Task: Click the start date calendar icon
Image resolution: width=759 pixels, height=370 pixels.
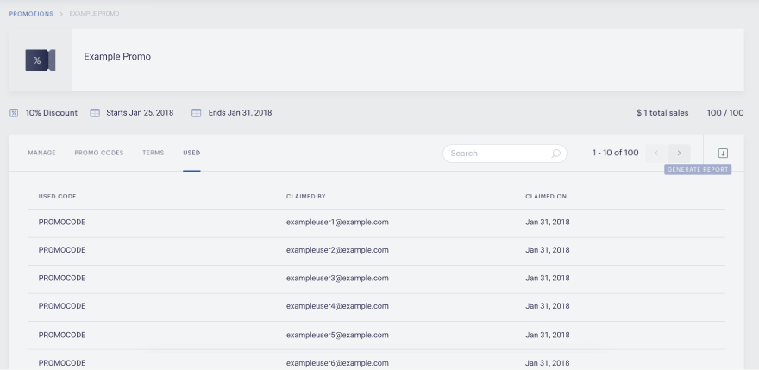Action: [x=95, y=113]
